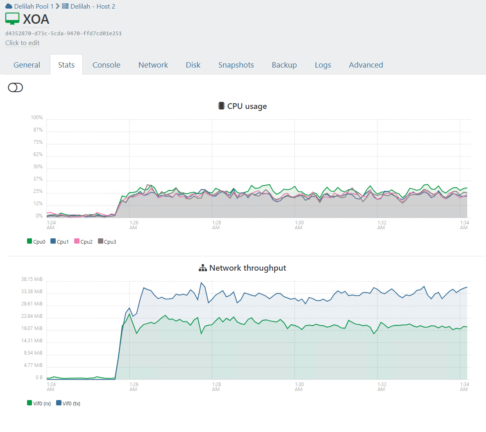Open the Backup tab
This screenshot has width=486, height=432.
click(x=284, y=65)
